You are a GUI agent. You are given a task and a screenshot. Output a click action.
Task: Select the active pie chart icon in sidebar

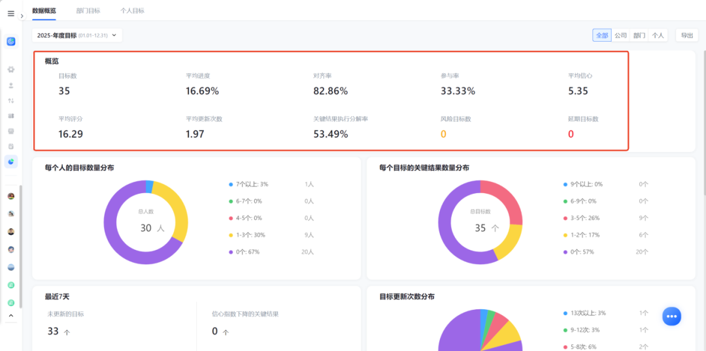click(11, 162)
